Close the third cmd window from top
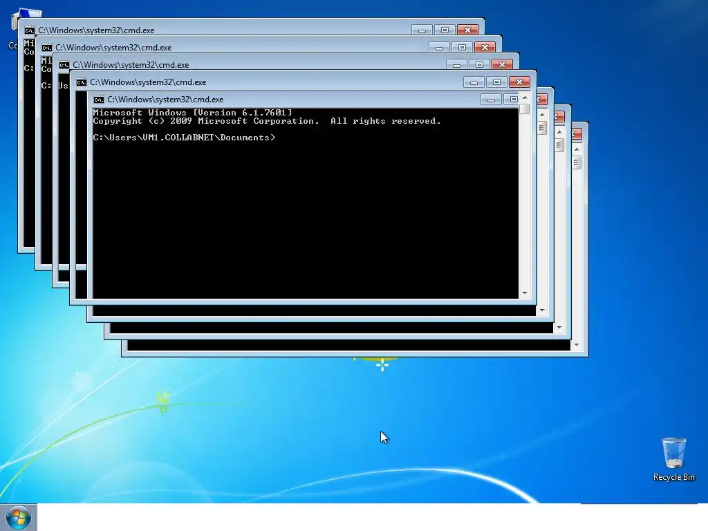The width and height of the screenshot is (708, 531). (x=502, y=64)
